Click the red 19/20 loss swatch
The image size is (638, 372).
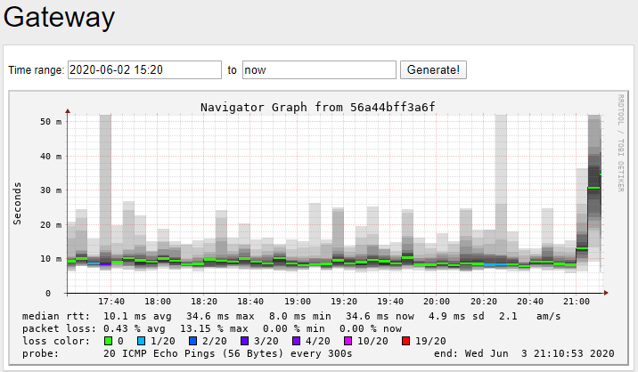click(405, 341)
